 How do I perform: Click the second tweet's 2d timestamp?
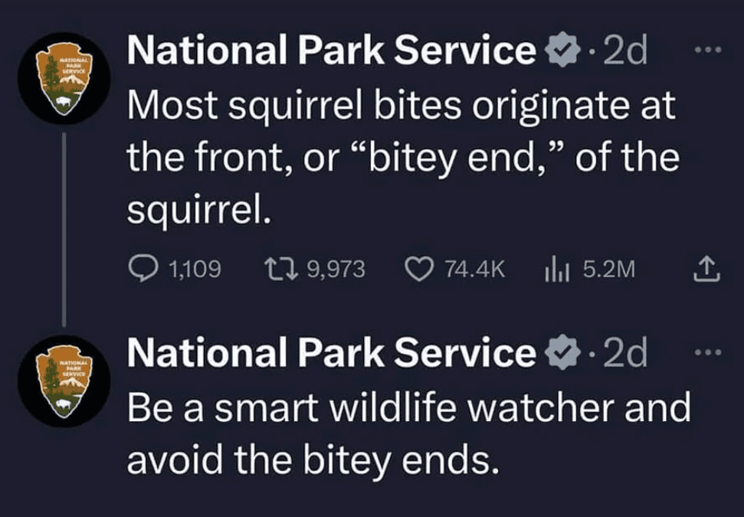pyautogui.click(x=625, y=353)
